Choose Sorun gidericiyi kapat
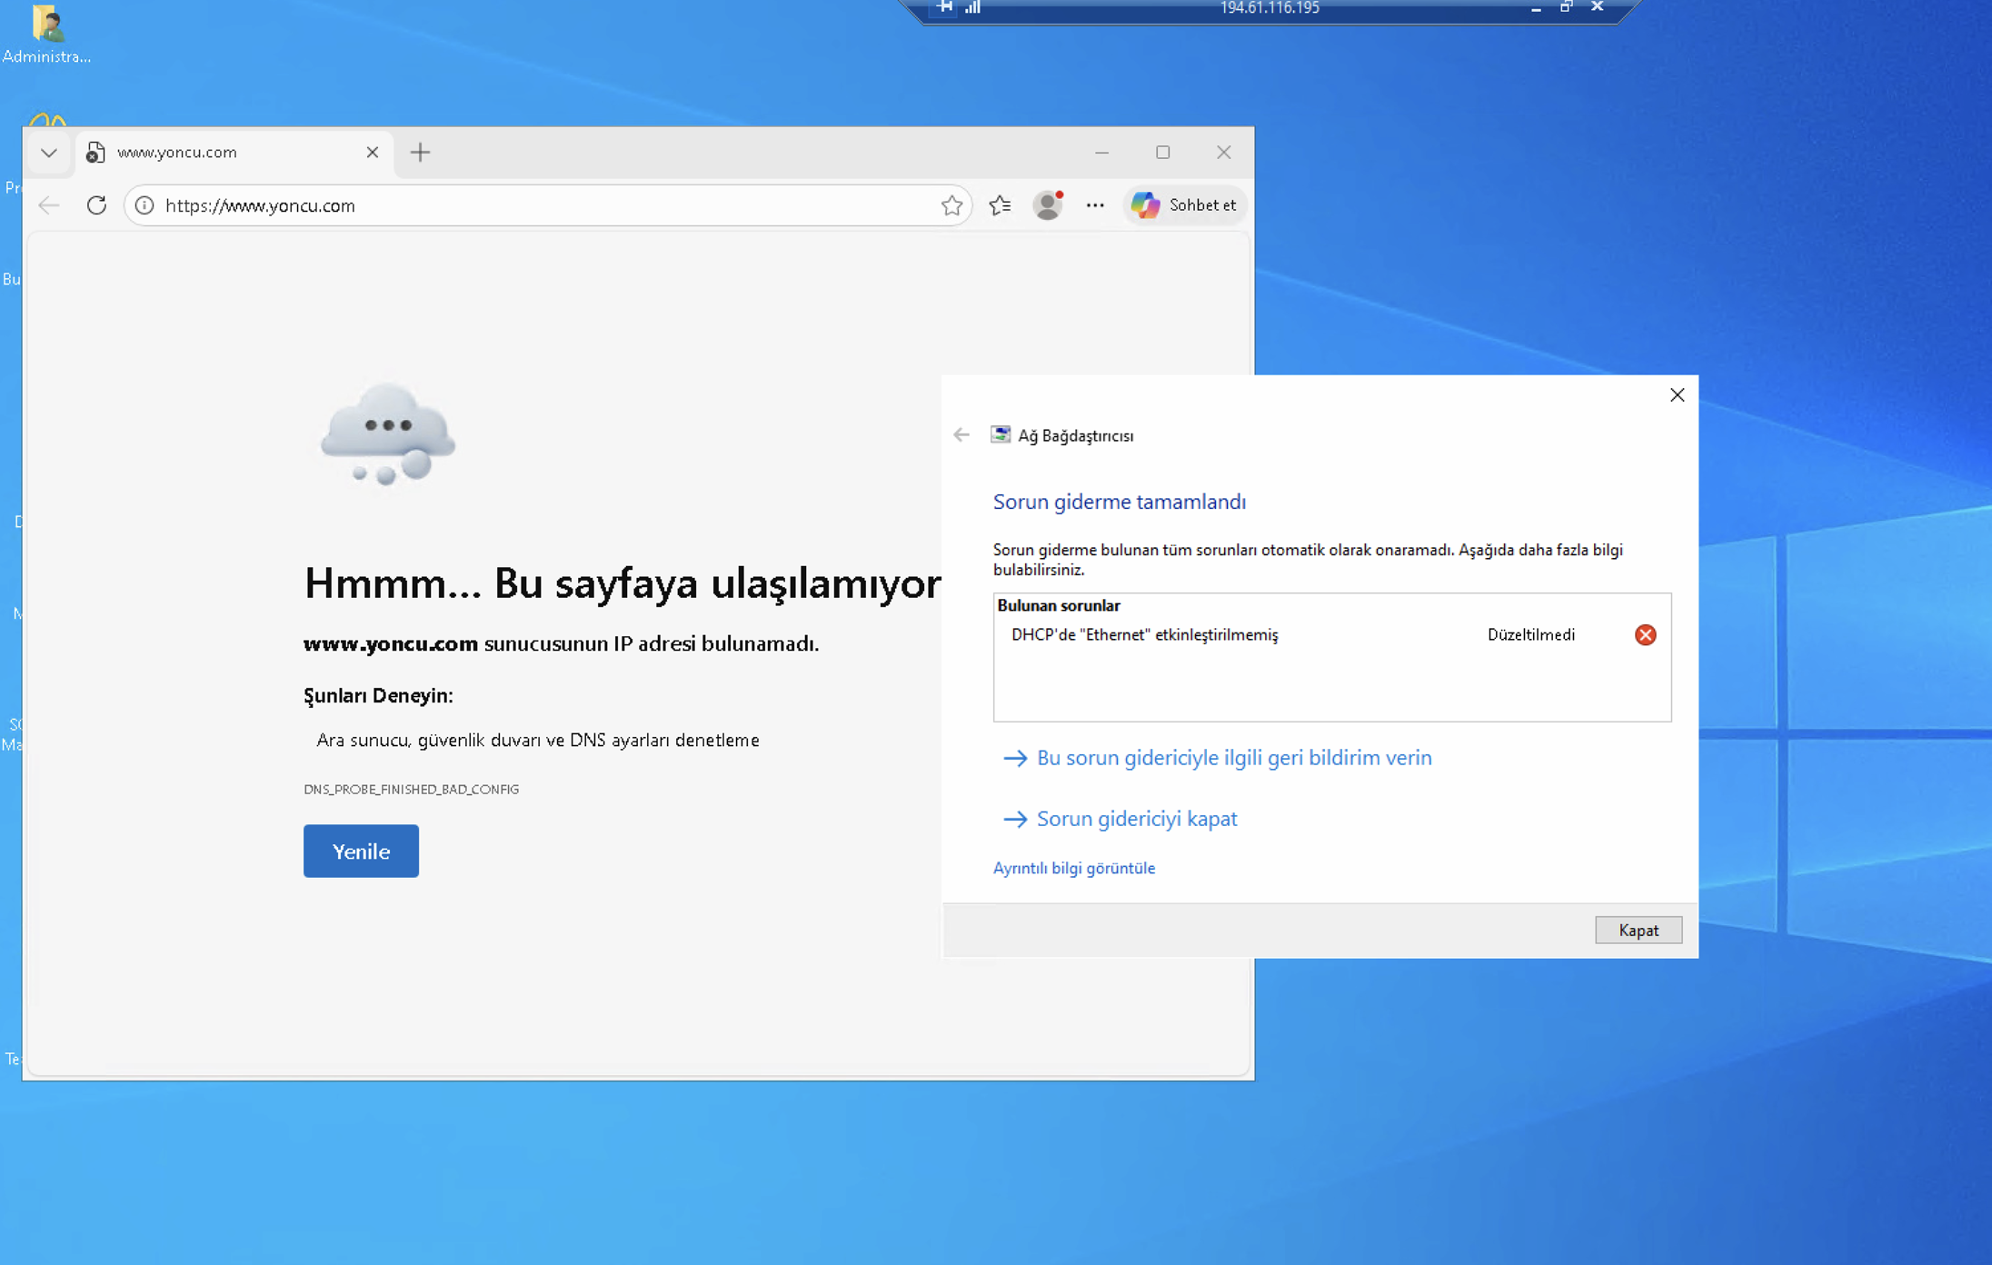Screen dimensions: 1992x1265 [x=1120, y=819]
